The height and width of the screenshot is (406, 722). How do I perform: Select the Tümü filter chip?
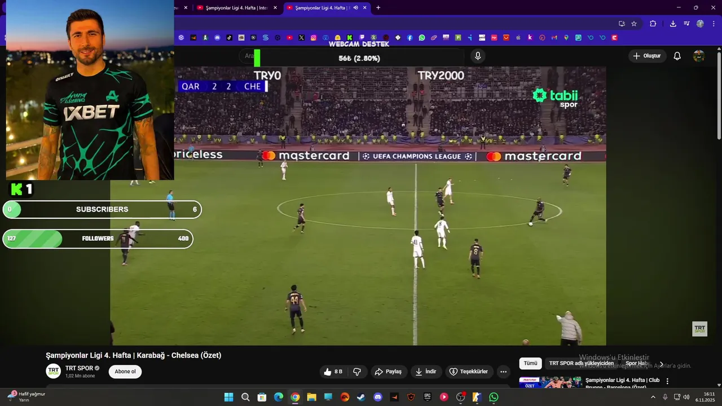click(530, 363)
